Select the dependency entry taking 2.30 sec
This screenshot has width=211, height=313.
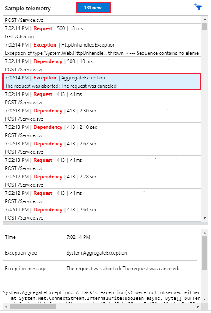click(x=102, y=114)
